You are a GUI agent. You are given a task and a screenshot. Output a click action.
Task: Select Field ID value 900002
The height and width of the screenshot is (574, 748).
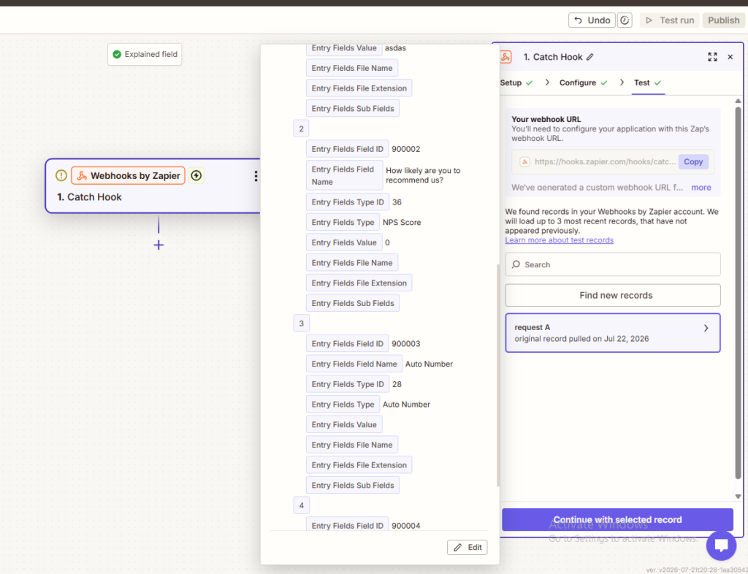[406, 149]
